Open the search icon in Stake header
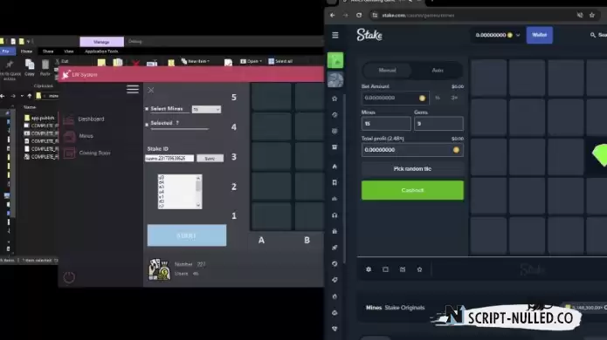The width and height of the screenshot is (607, 340). [x=593, y=35]
